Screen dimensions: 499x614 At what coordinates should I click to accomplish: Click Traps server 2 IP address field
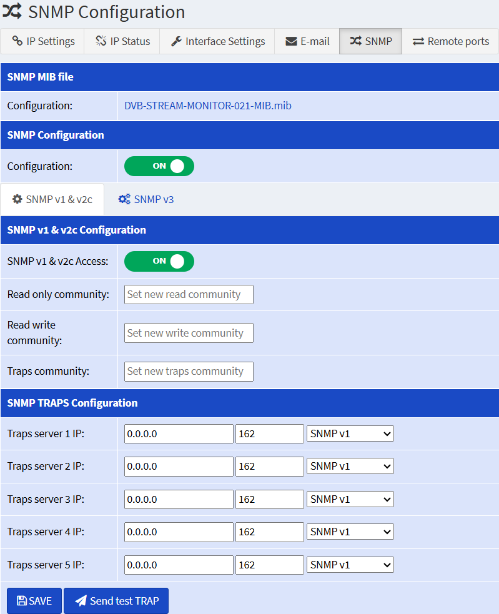click(179, 467)
